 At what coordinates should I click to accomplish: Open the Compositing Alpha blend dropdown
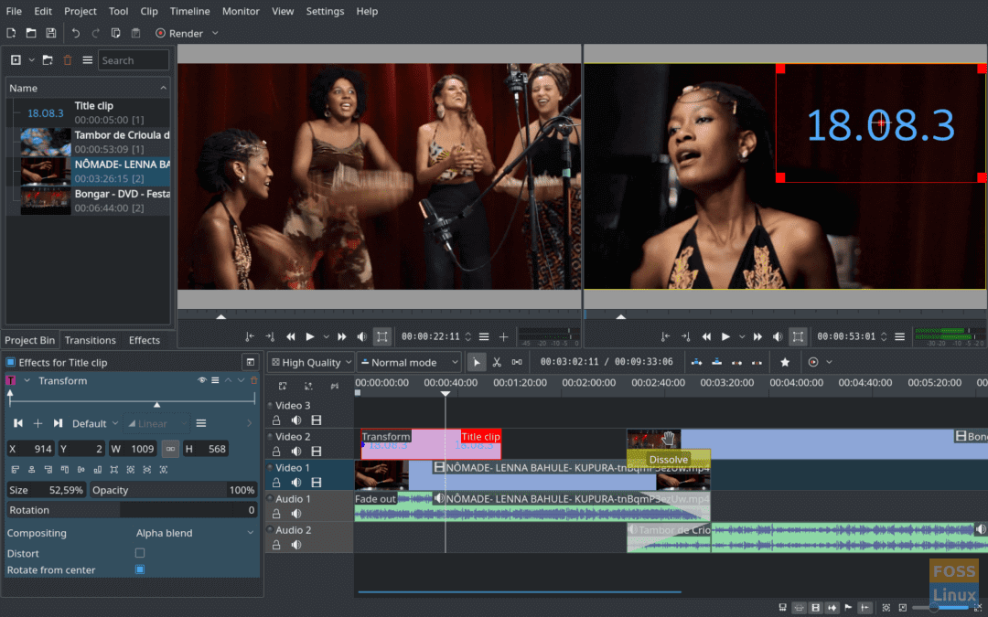point(195,533)
